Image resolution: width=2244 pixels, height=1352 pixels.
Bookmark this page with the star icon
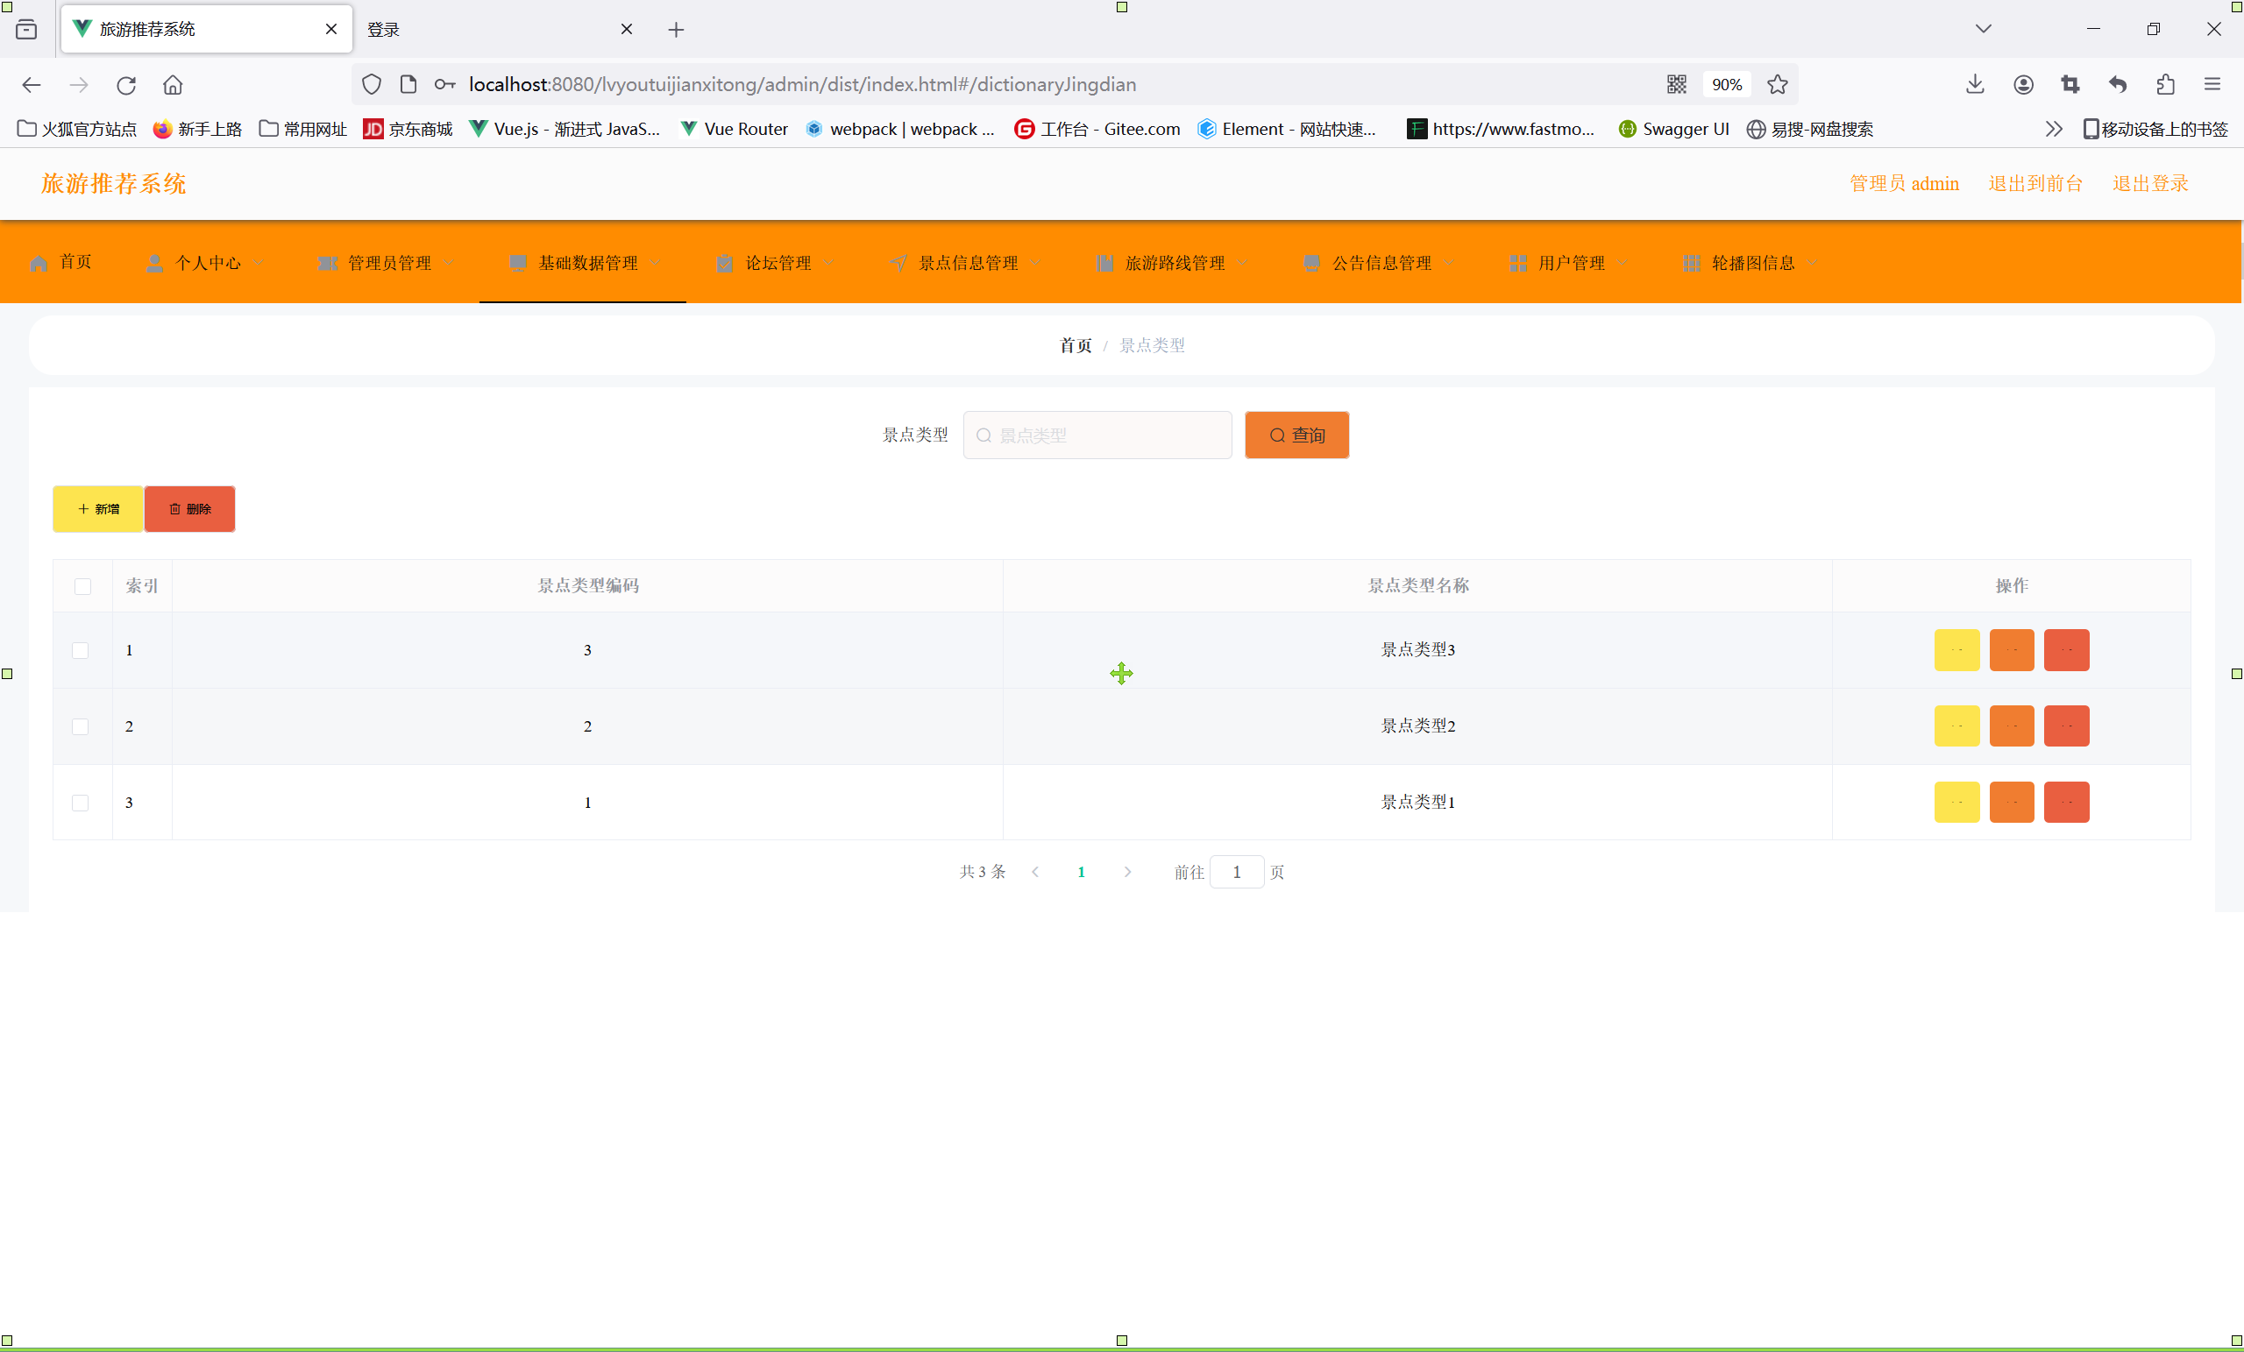point(1777,85)
